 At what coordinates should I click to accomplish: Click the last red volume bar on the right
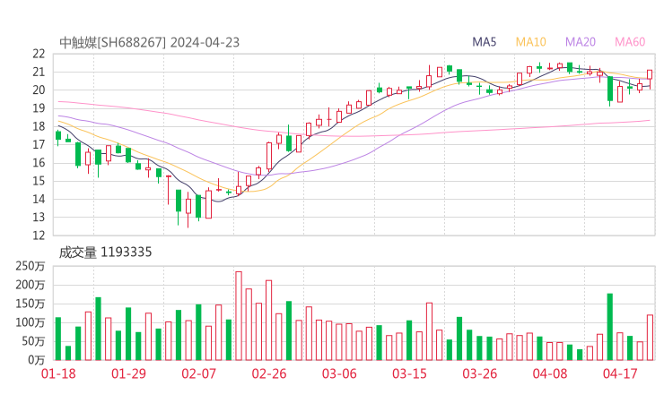pos(650,338)
